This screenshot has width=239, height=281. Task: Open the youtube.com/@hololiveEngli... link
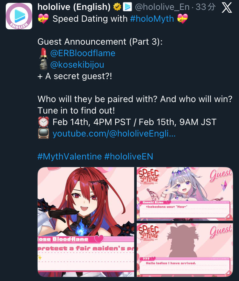(x=114, y=134)
